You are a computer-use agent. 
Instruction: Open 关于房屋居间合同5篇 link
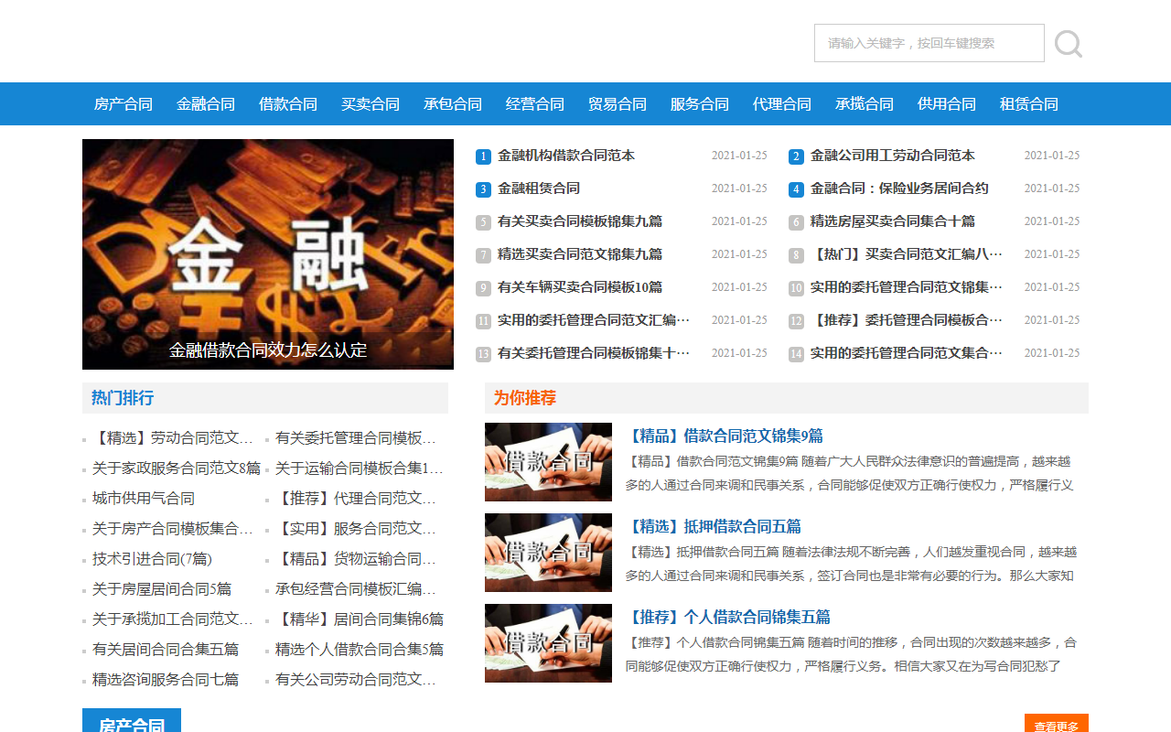162,589
